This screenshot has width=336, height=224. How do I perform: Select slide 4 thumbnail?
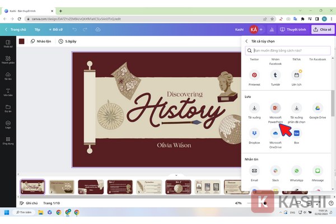pos(120,187)
